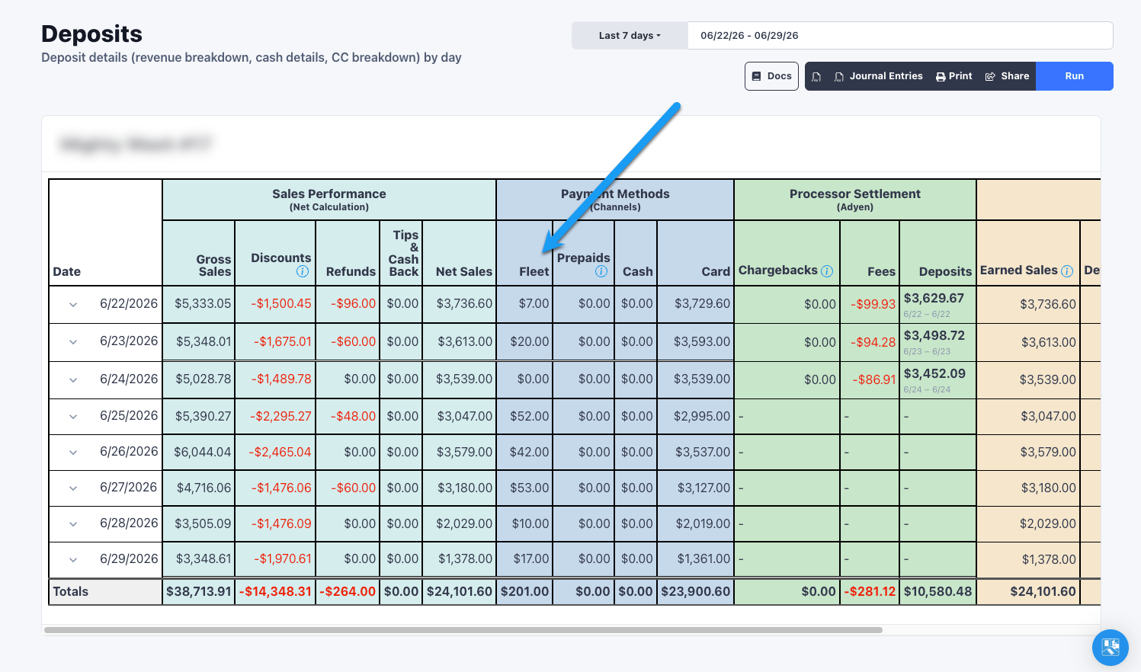This screenshot has height=672, width=1141.
Task: Run the Deposits report
Action: [x=1075, y=76]
